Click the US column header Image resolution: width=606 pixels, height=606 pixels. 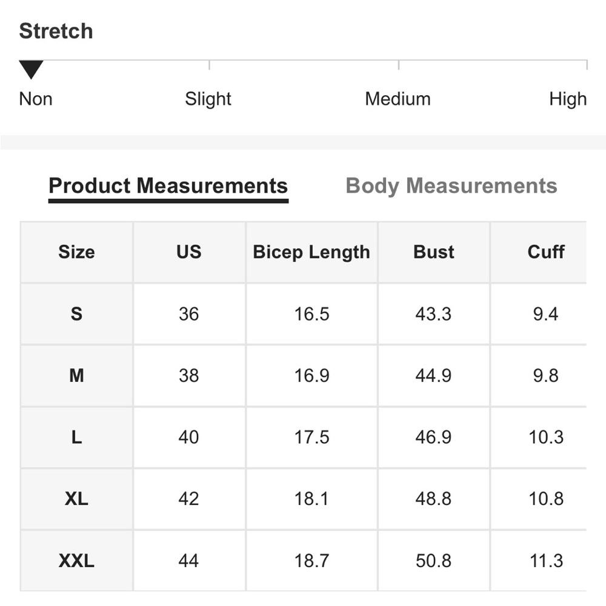coord(188,252)
